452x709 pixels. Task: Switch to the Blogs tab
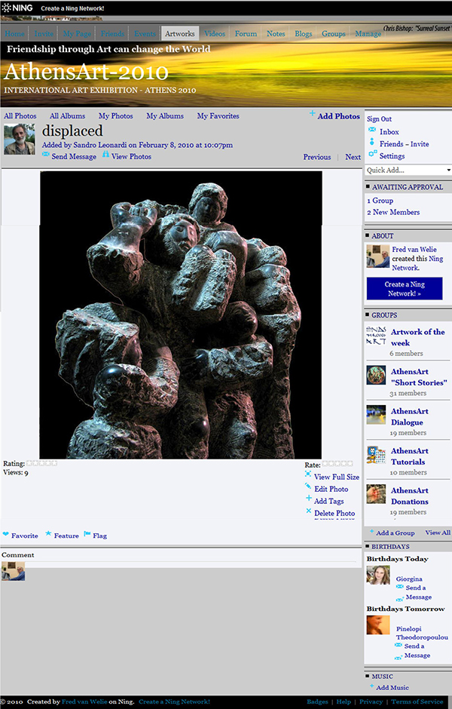point(304,33)
